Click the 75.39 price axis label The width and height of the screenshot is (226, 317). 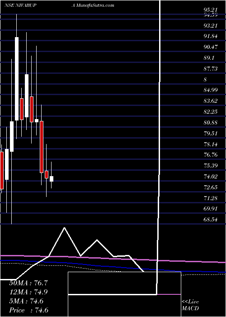(x=210, y=166)
